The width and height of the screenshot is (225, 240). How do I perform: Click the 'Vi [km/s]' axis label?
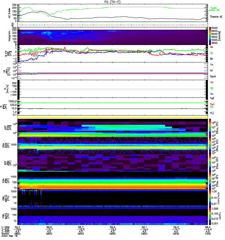[x=6, y=89]
